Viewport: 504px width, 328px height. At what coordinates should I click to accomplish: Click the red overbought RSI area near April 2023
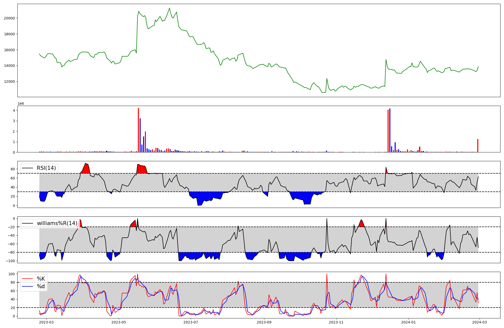[x=86, y=169]
